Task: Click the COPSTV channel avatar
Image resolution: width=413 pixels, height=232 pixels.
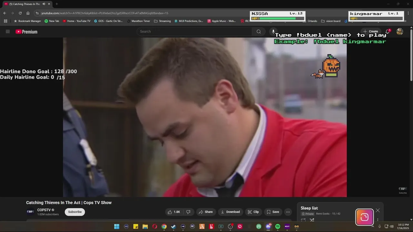Action: [x=30, y=212]
